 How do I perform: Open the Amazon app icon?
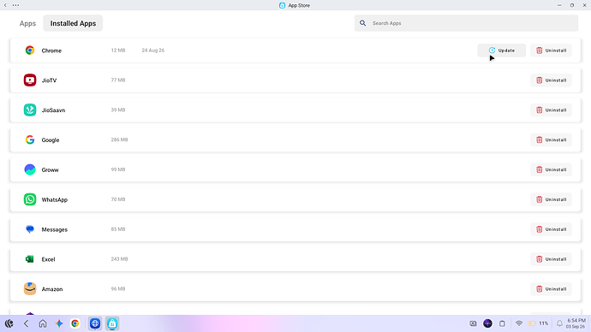(30, 288)
